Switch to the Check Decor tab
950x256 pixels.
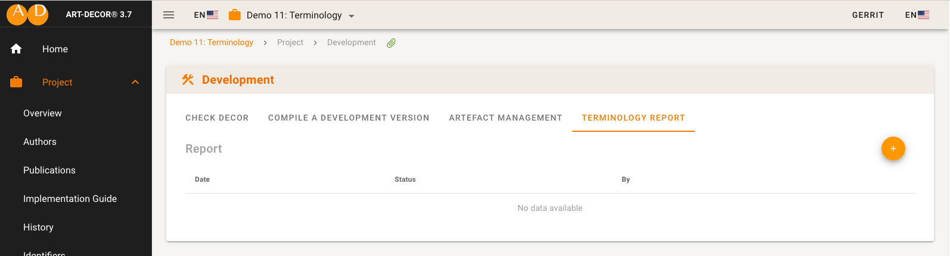click(217, 118)
